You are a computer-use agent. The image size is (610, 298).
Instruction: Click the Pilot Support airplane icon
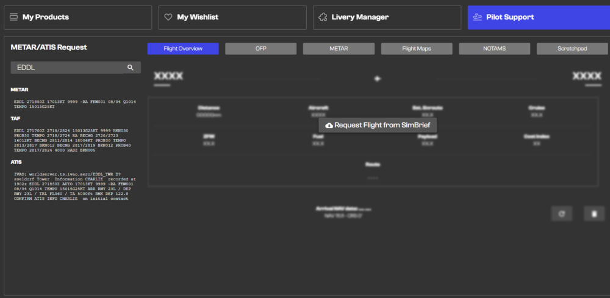[x=477, y=17]
